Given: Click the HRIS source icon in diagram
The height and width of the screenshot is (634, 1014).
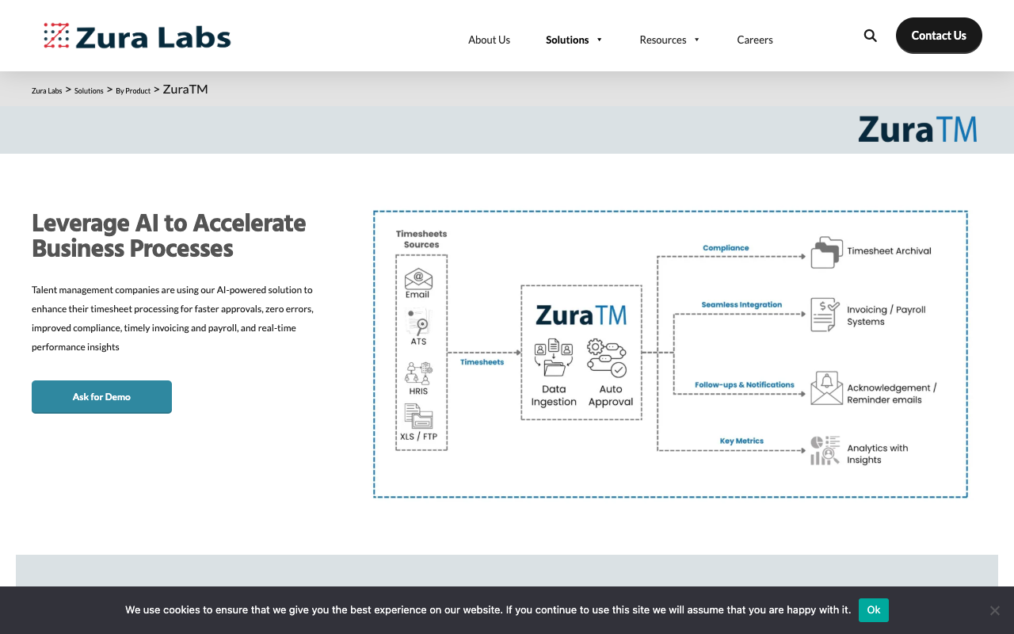Looking at the screenshot, I should 418,372.
